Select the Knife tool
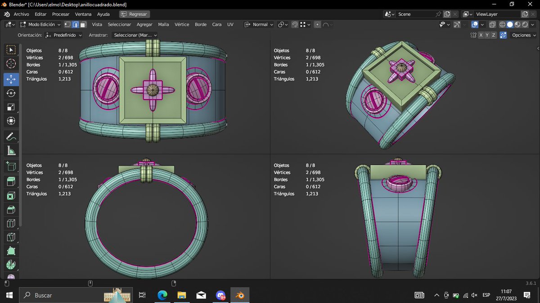The width and height of the screenshot is (540, 303). 11,237
